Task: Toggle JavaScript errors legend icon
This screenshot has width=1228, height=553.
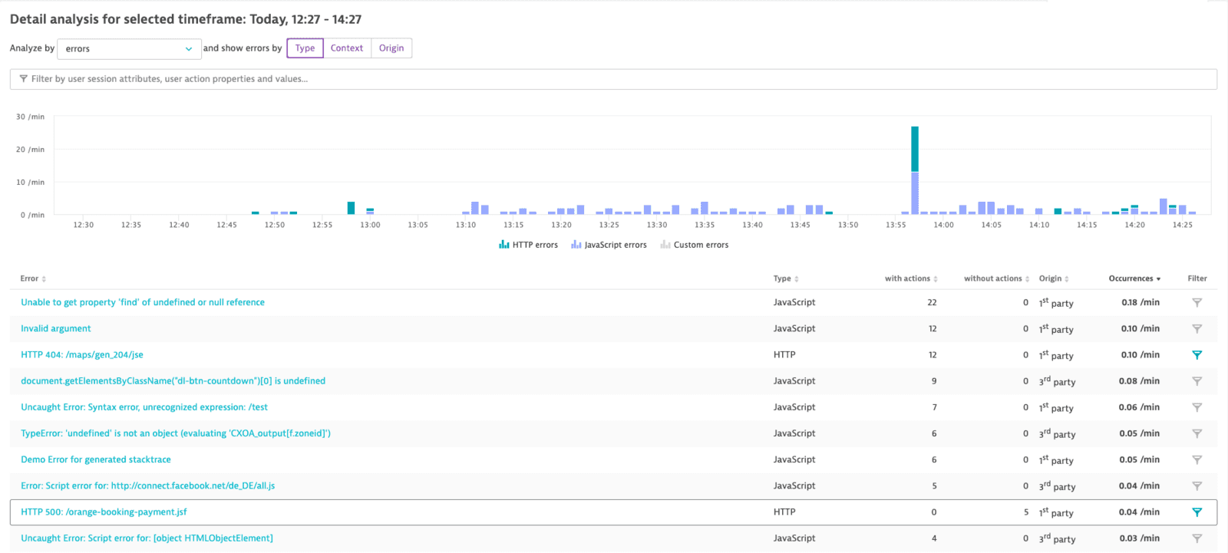Action: point(576,245)
